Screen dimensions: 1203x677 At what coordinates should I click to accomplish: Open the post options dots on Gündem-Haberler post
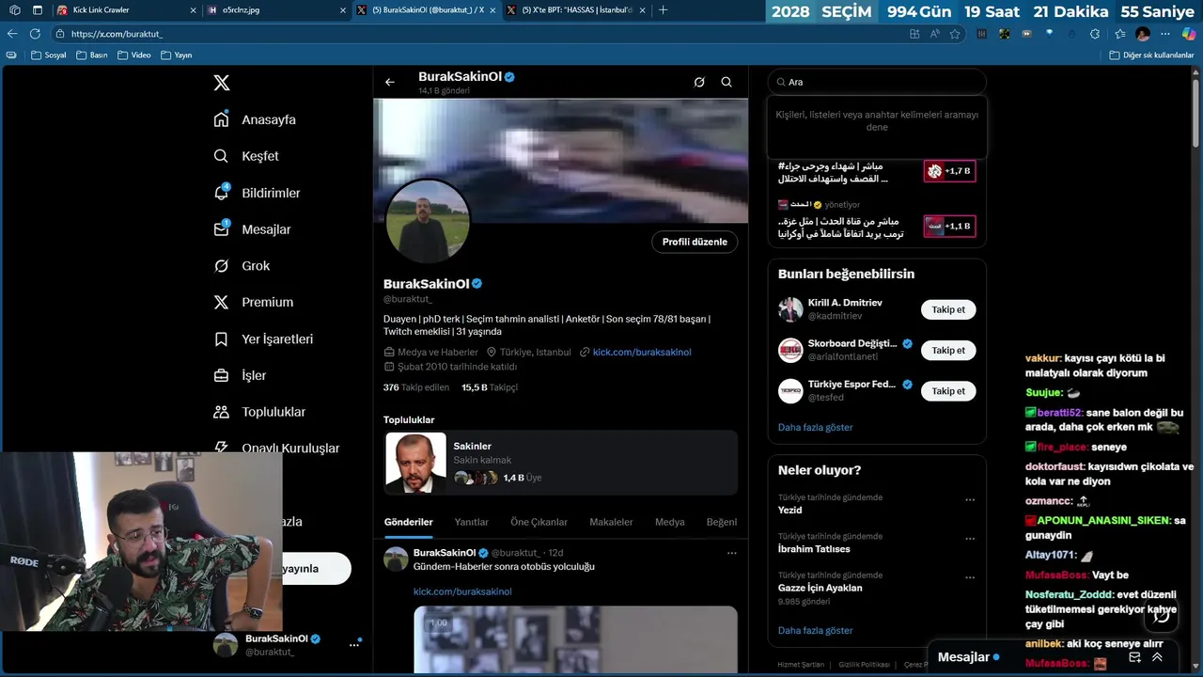(732, 553)
